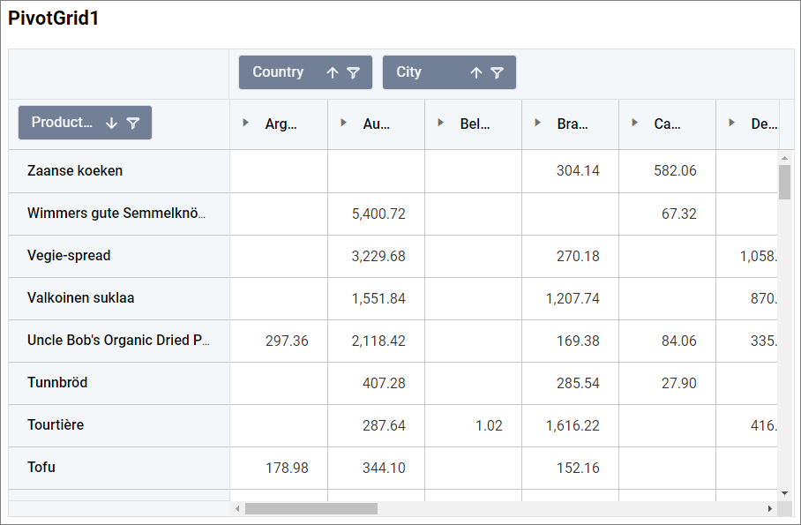Select the Zaanse koeken row header
801x525 pixels.
pos(75,171)
